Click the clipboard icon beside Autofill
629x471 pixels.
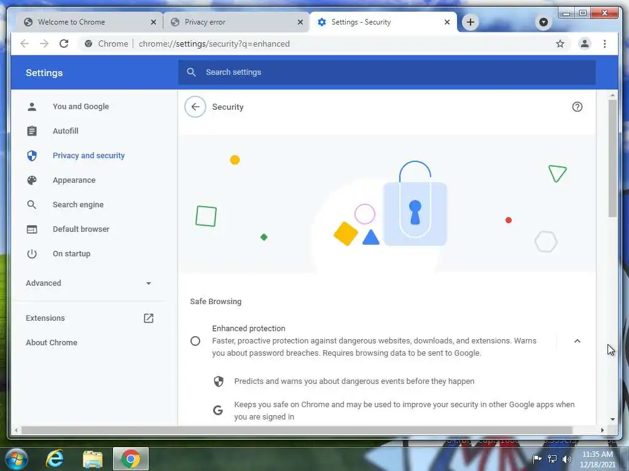coord(32,131)
